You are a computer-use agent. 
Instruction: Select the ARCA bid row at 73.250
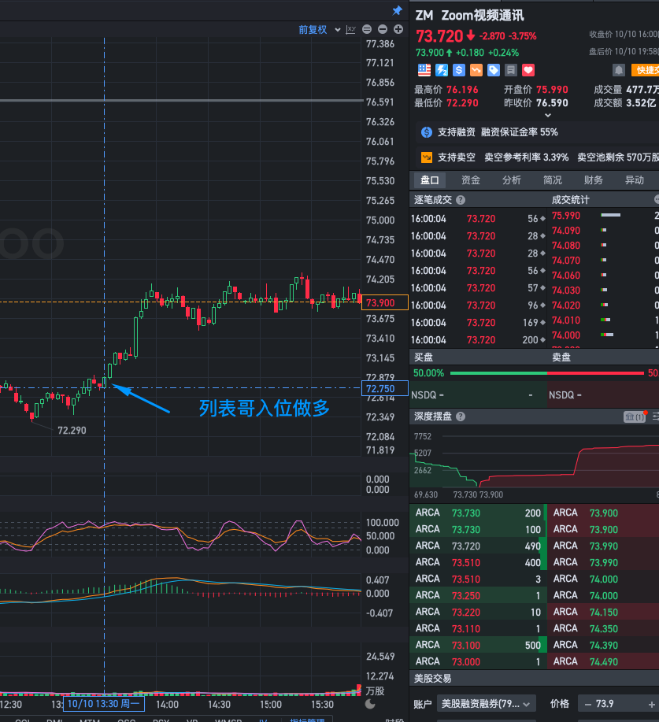click(x=478, y=596)
